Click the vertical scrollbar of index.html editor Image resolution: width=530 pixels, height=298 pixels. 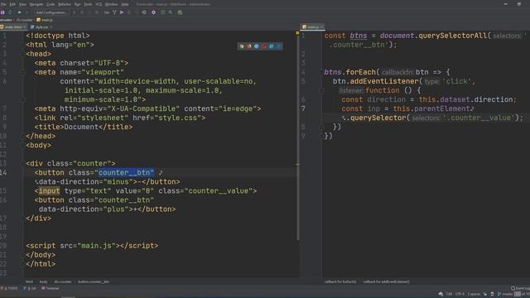298,138
